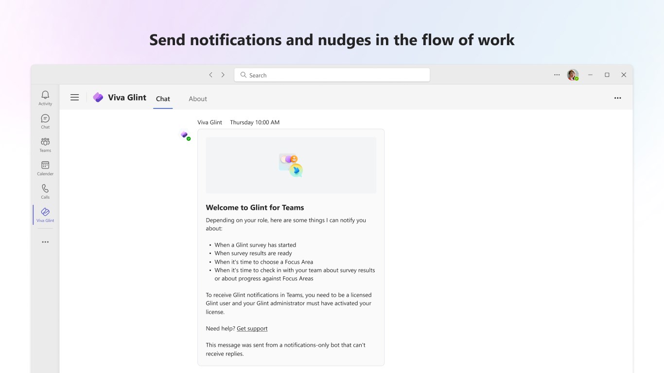Navigate back with the left arrow

pos(210,75)
